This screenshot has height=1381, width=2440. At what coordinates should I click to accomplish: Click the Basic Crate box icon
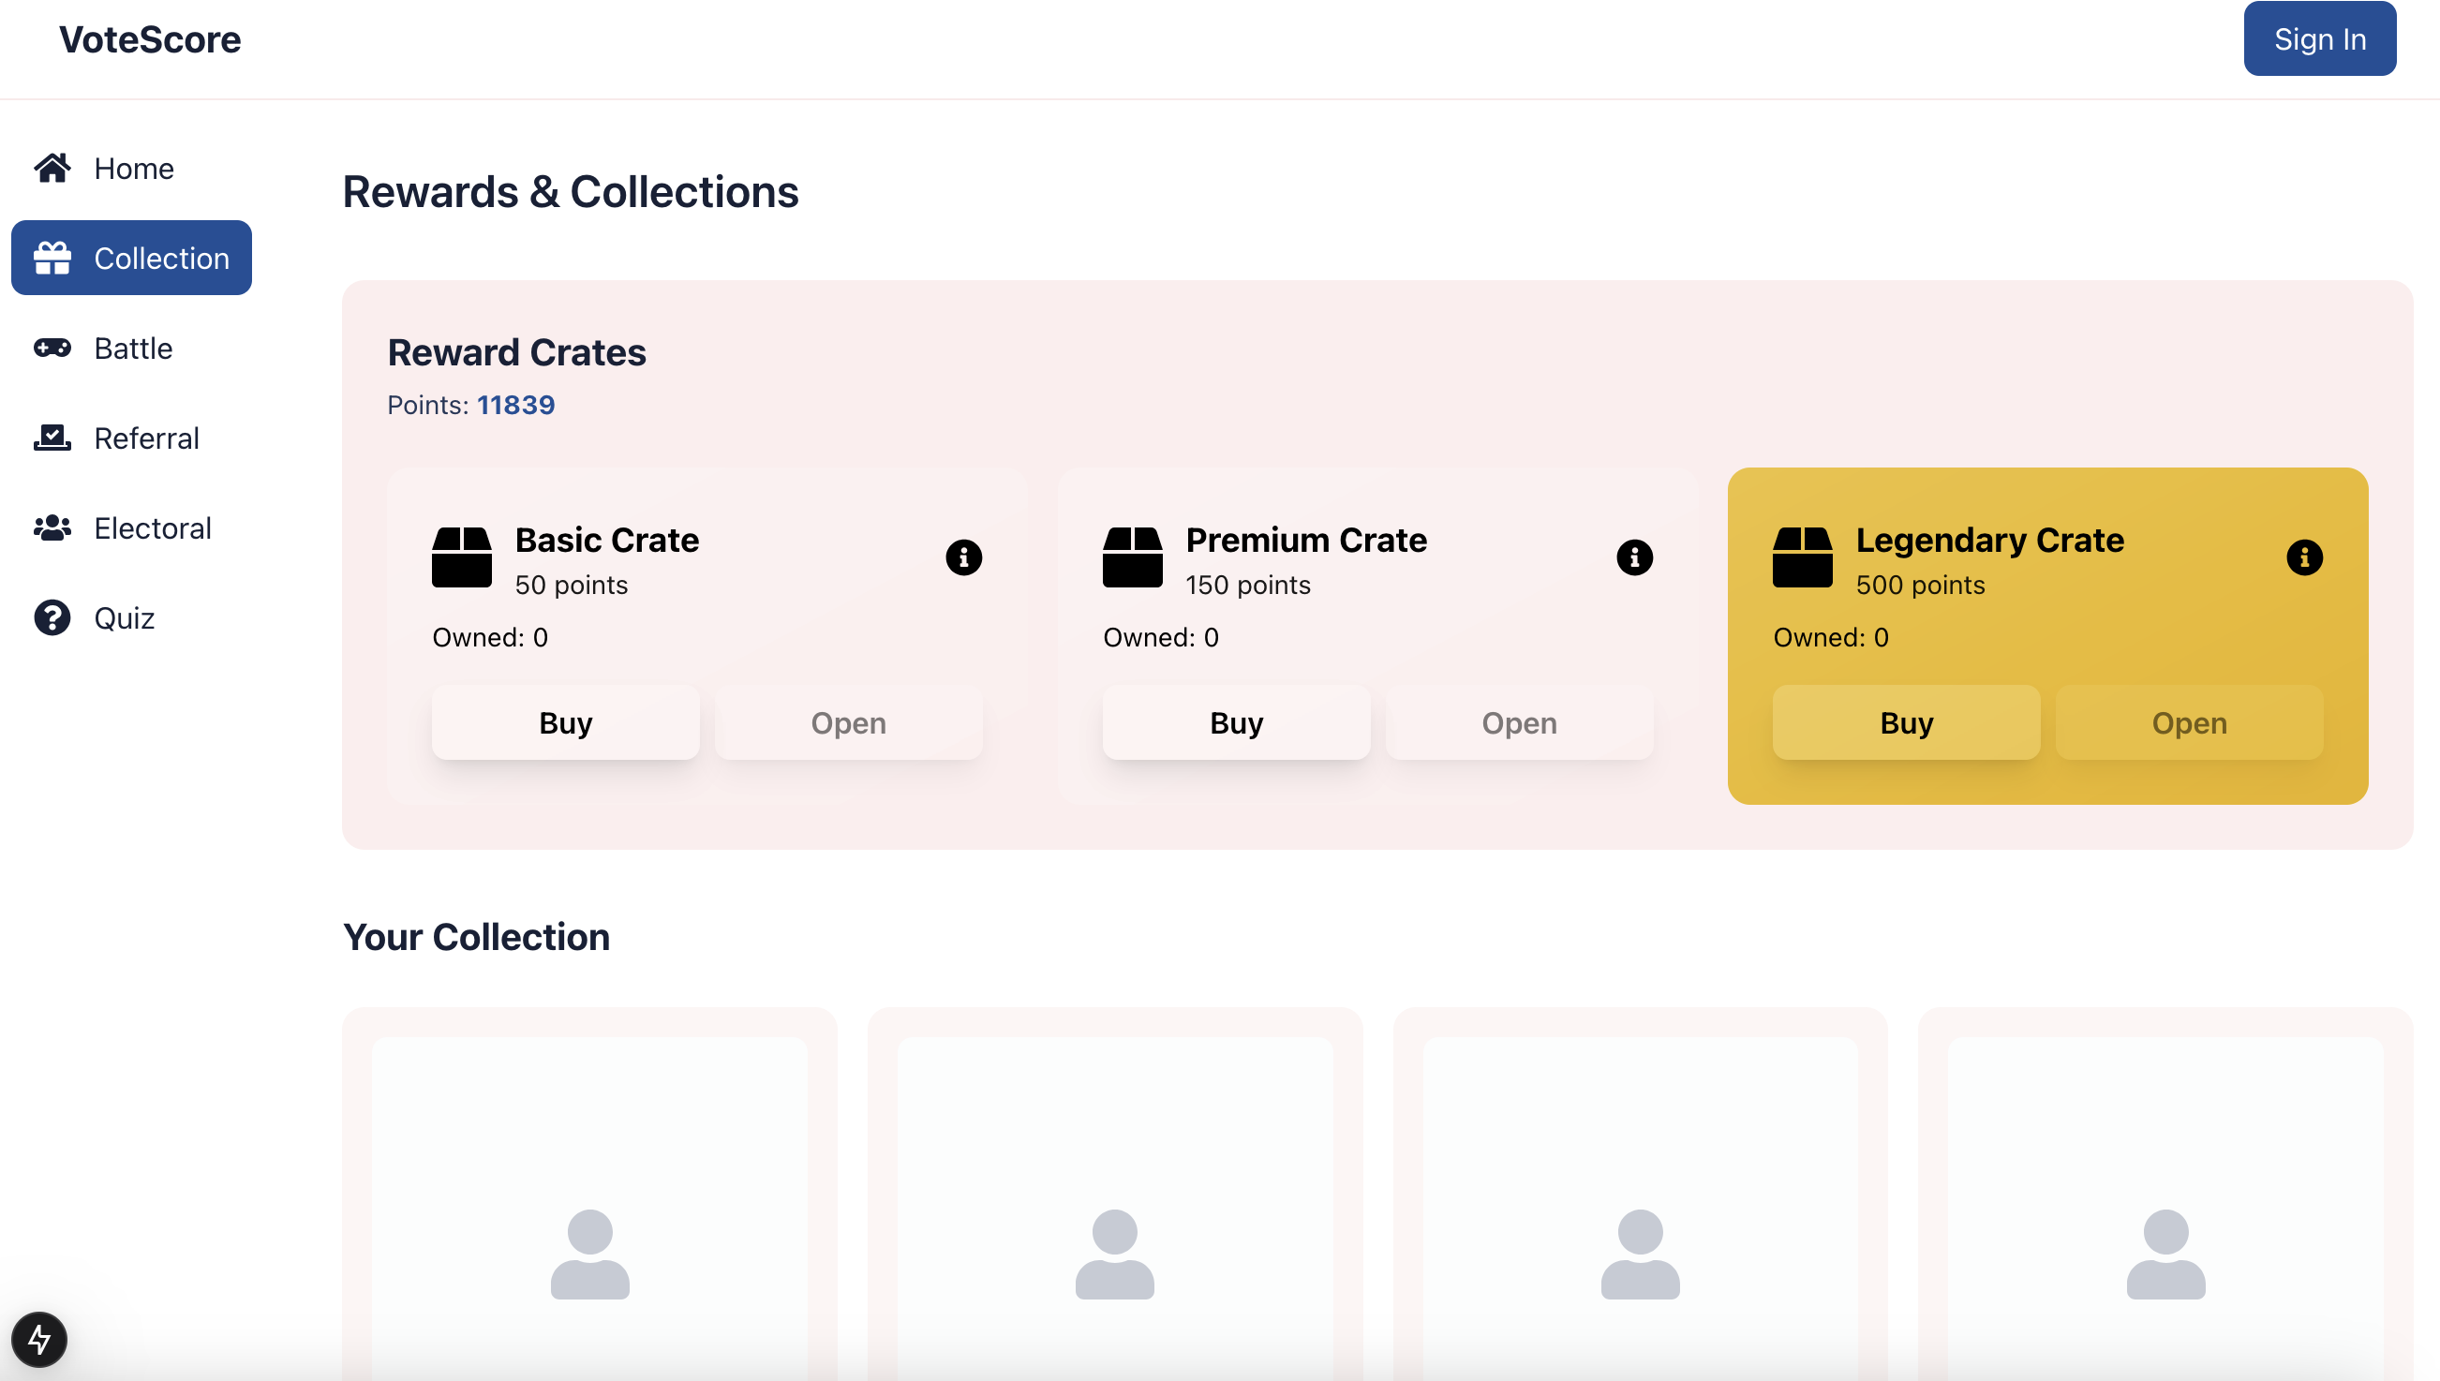462,557
